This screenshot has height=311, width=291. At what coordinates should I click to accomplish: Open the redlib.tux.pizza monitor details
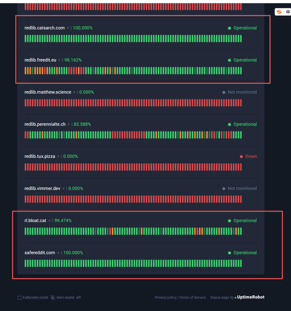pyautogui.click(x=40, y=156)
